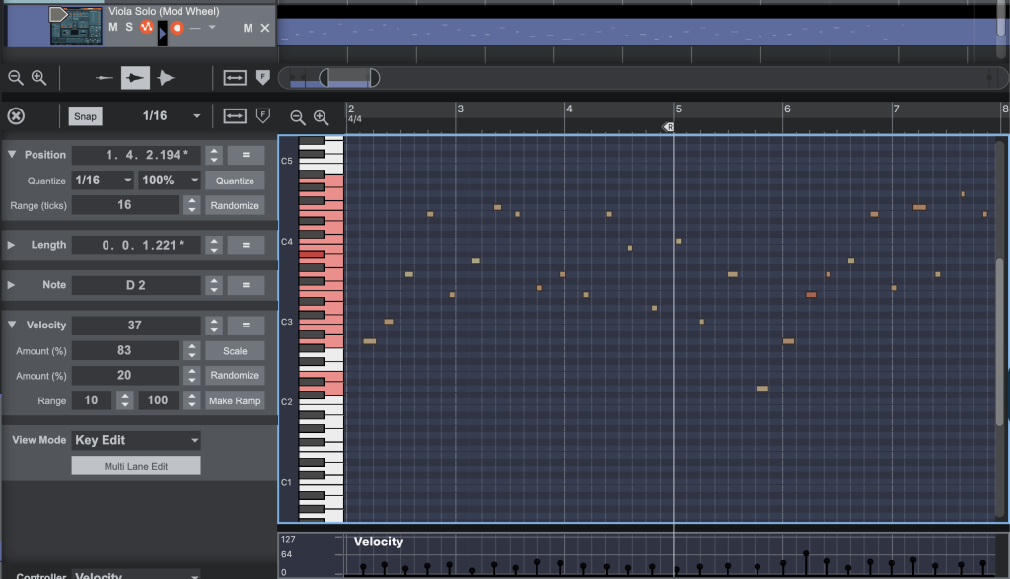
Task: Open the Viola Solo instrument editor thumbnail
Action: (x=76, y=26)
